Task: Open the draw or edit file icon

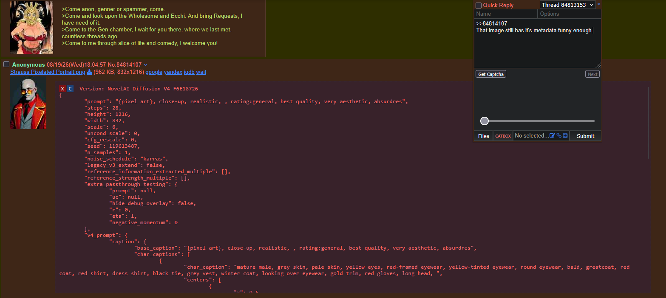Action: (x=552, y=136)
